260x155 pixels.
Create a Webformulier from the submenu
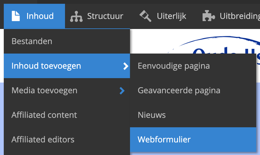[164, 139]
